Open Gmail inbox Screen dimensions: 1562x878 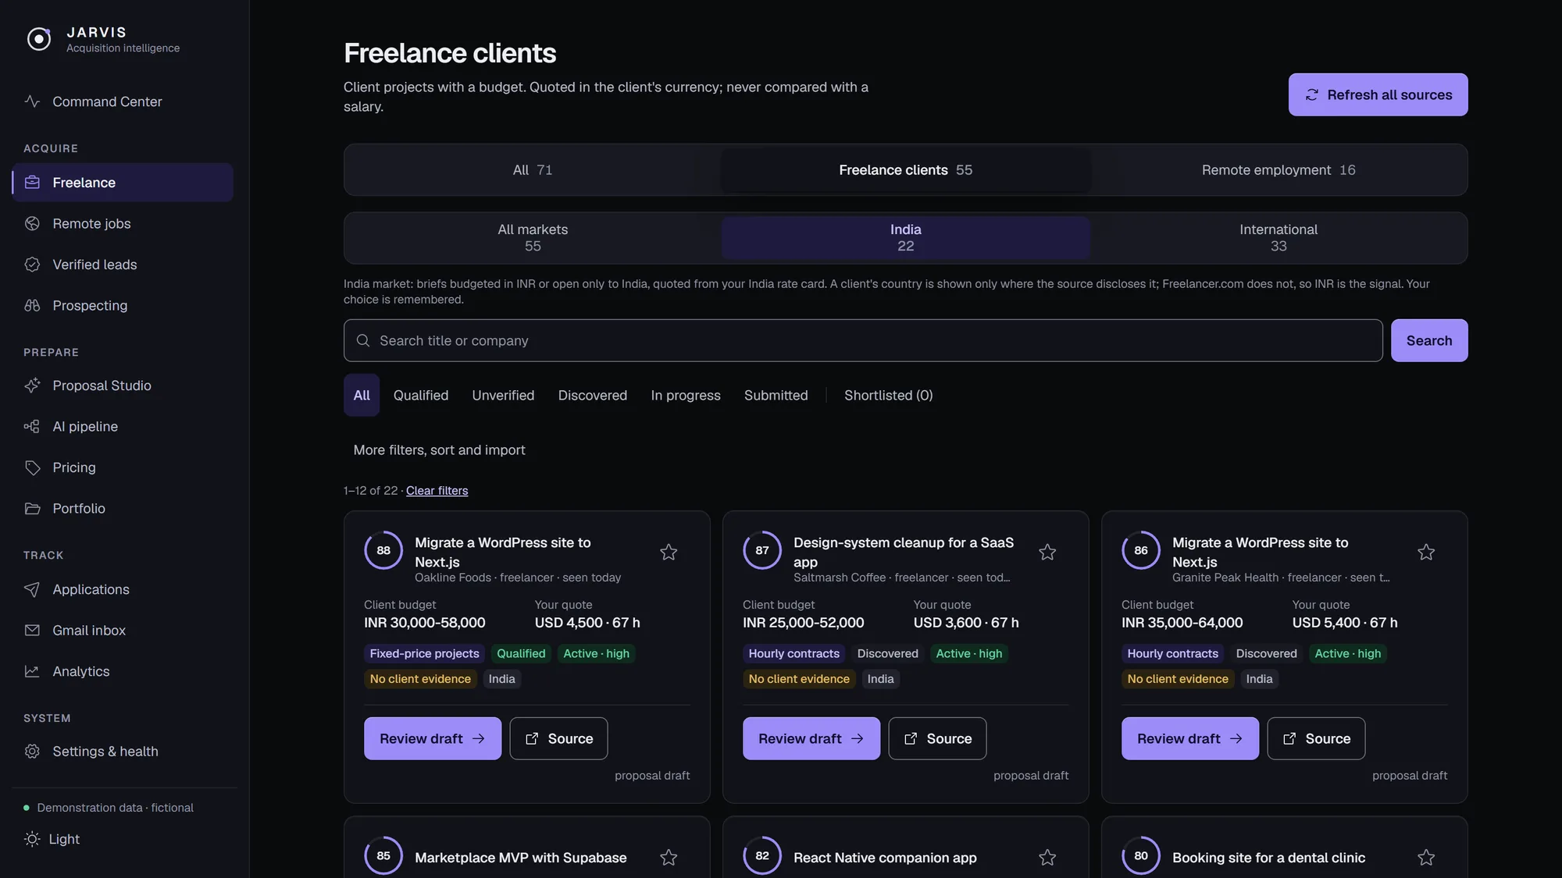(123, 630)
